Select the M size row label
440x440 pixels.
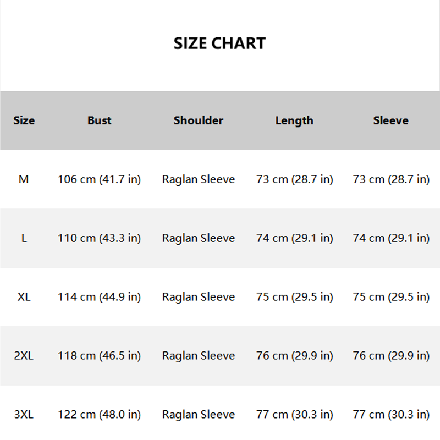click(x=24, y=179)
